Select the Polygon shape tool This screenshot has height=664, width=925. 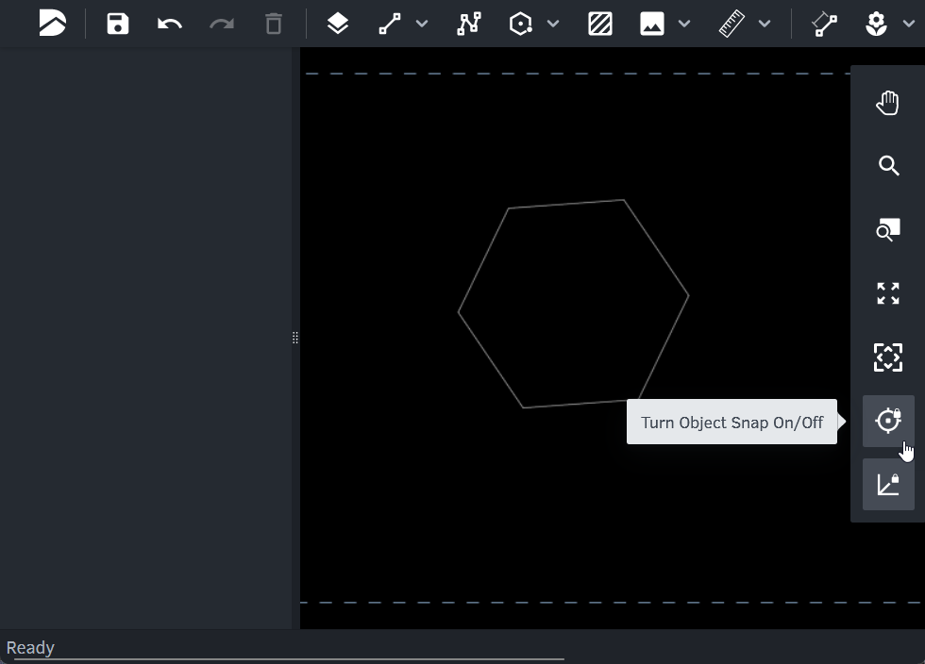pos(521,24)
